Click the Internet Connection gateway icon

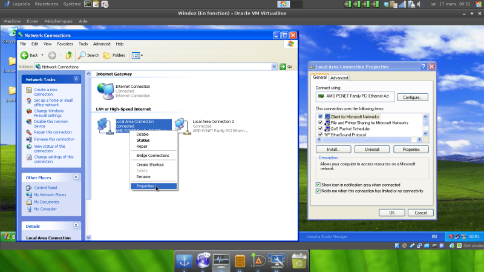click(x=105, y=90)
